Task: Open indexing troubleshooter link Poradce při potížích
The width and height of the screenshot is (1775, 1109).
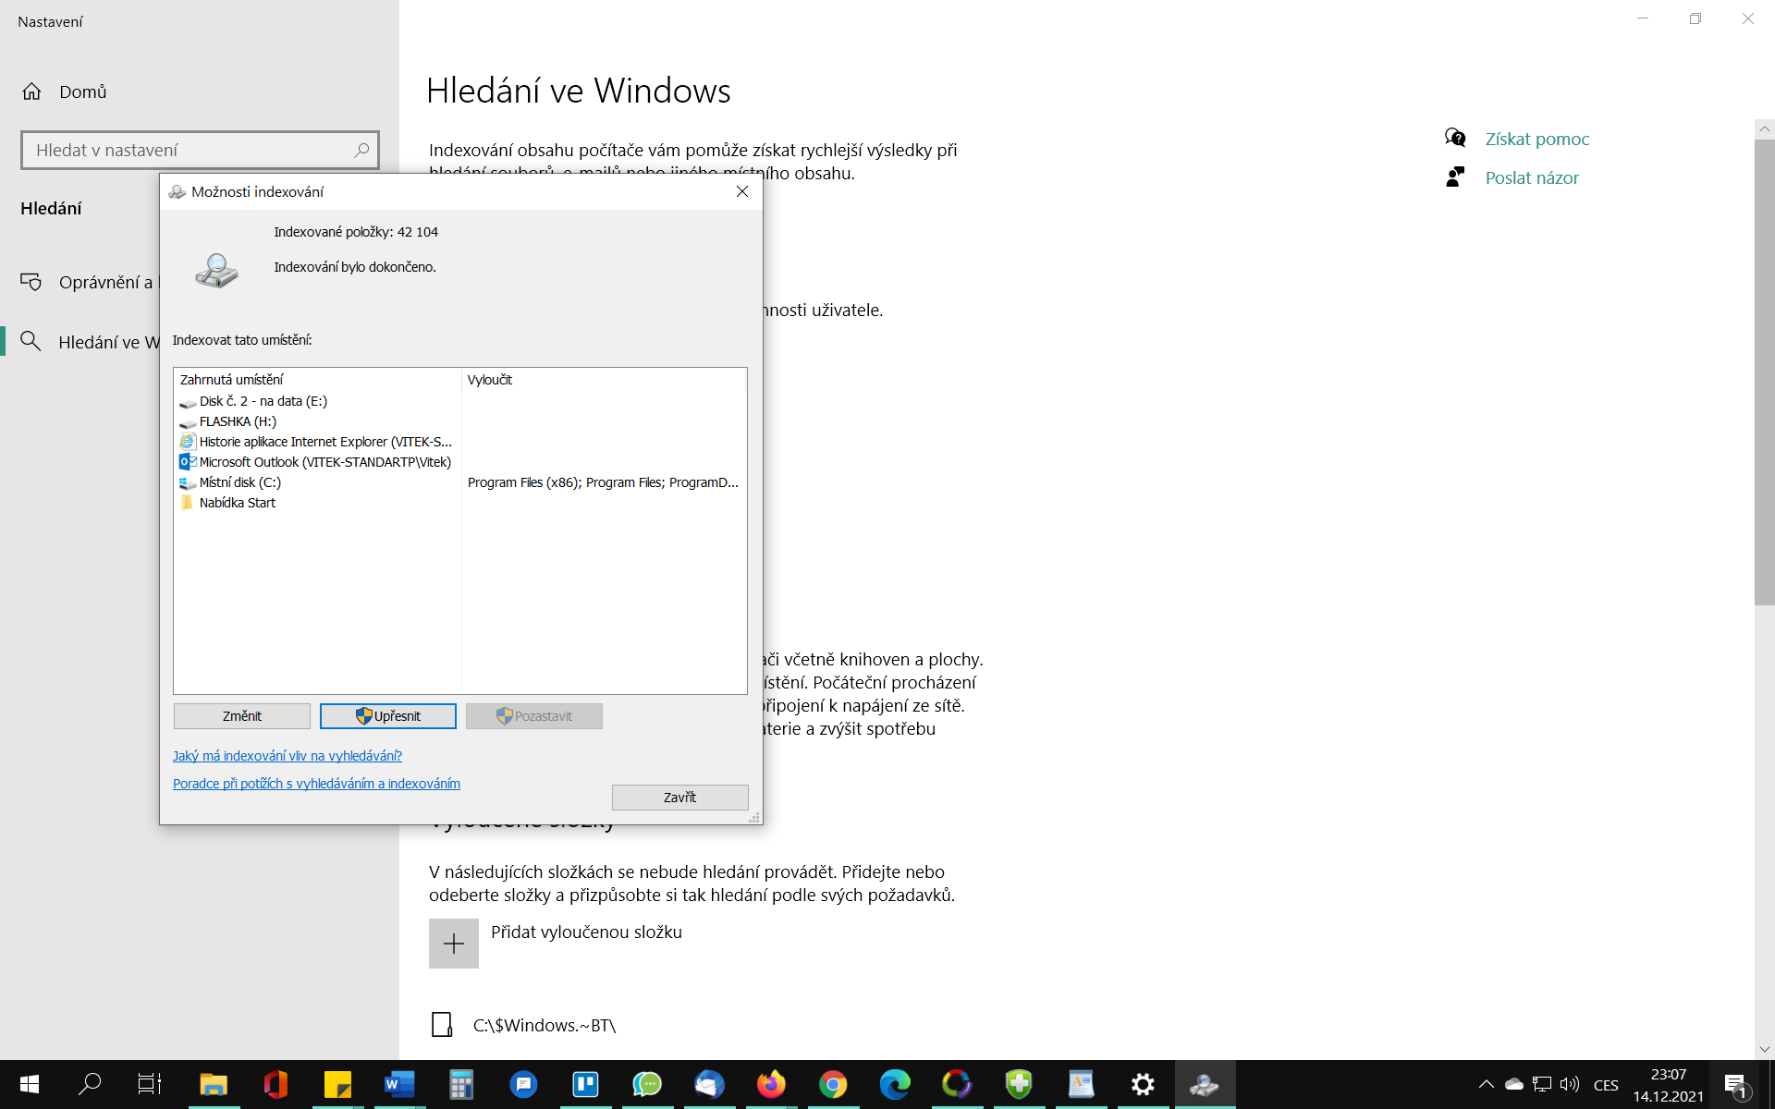Action: [x=316, y=784]
